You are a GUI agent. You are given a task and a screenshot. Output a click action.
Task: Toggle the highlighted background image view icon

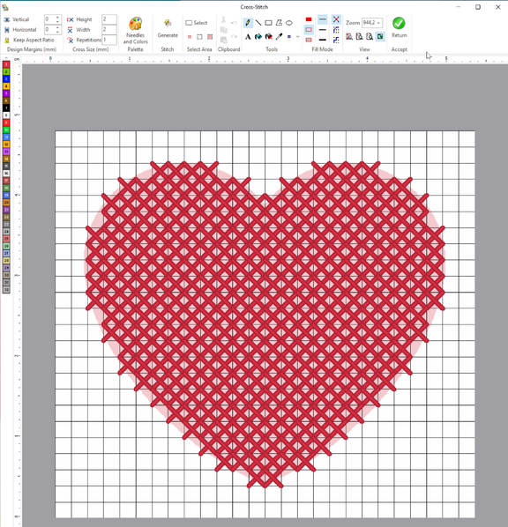coord(380,37)
